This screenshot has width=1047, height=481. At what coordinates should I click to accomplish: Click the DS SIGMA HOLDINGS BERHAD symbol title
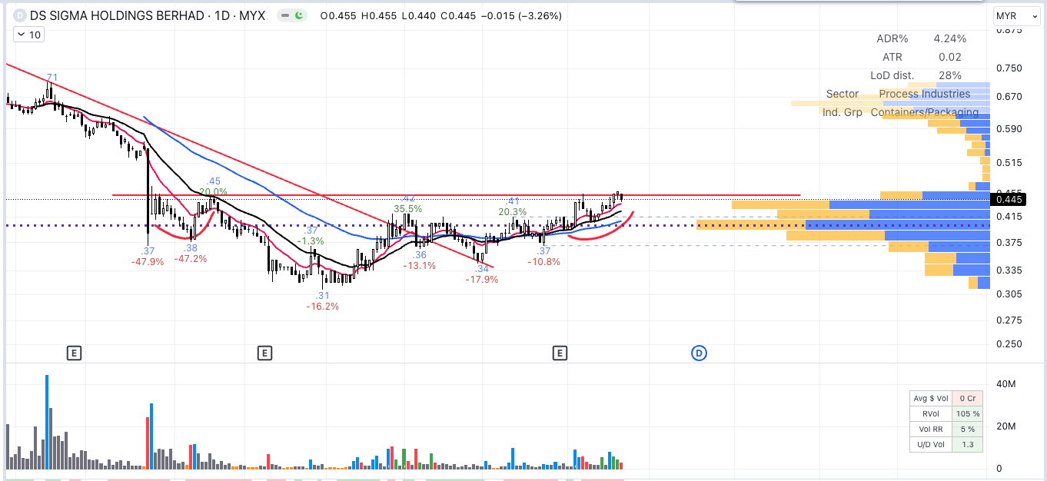[117, 15]
